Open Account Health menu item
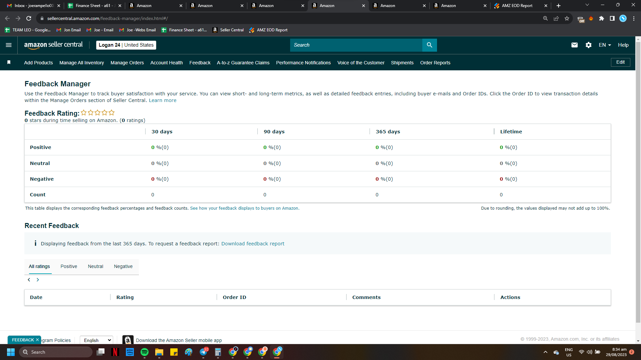Screen dimensions: 641x360 167,63
